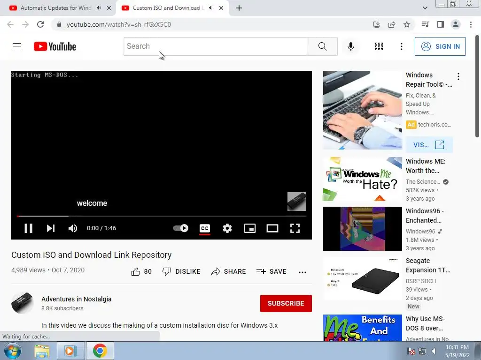Open the Windows Start menu
481x360 pixels.
coord(12,351)
